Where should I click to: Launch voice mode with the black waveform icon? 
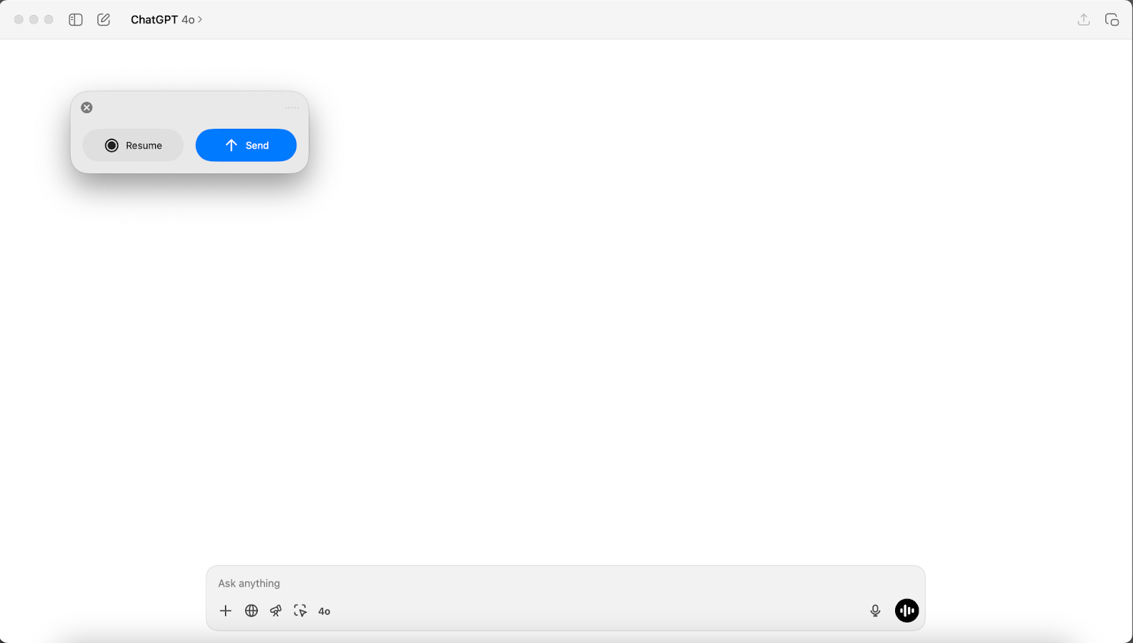coord(906,609)
